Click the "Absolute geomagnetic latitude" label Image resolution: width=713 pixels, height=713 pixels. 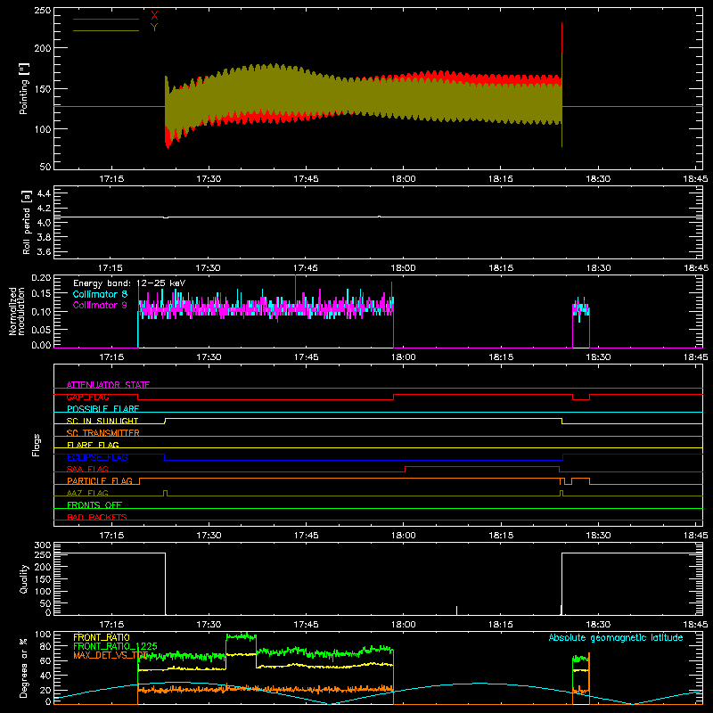coord(616,638)
